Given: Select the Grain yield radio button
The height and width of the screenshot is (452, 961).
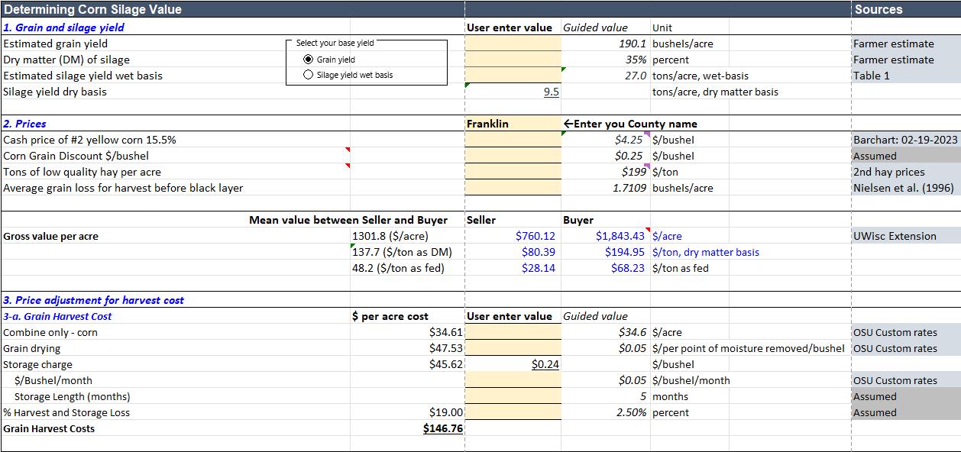Looking at the screenshot, I should tap(308, 60).
